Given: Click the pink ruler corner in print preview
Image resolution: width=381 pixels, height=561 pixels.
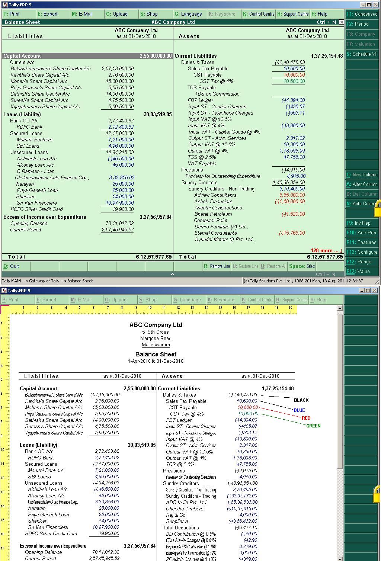Looking at the screenshot, I should (x=5, y=310).
